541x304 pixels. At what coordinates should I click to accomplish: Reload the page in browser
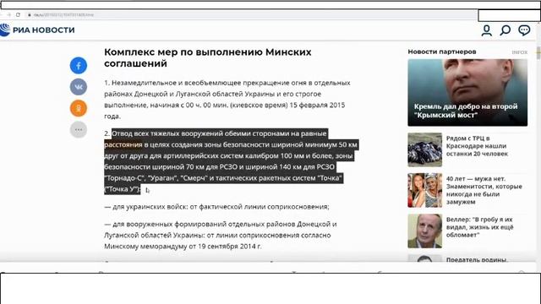(x=18, y=15)
